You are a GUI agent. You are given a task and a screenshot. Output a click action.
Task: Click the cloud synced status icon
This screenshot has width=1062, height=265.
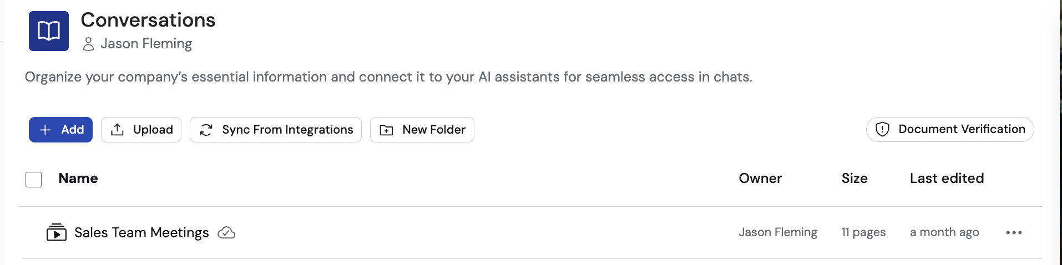226,233
